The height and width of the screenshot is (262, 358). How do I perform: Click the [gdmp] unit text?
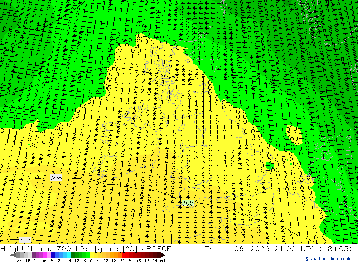[108, 248]
